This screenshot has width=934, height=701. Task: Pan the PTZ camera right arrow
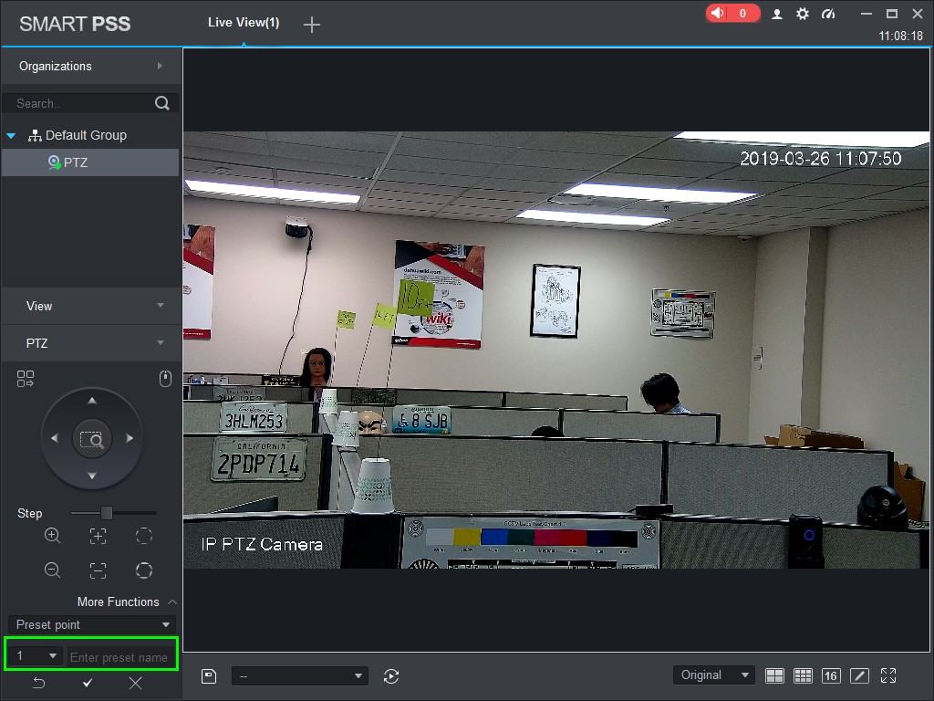click(130, 438)
